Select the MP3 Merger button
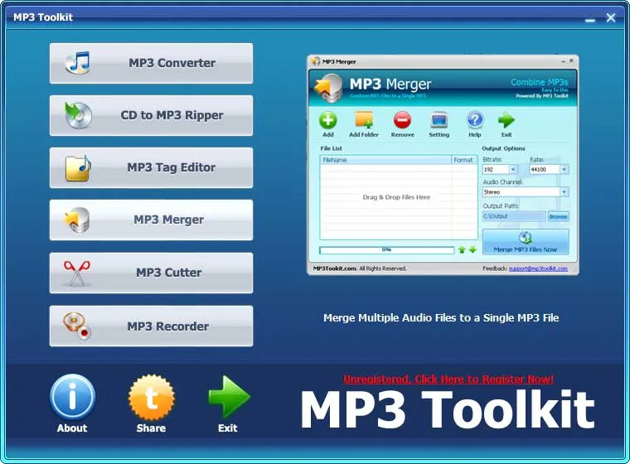This screenshot has width=630, height=464. coord(151,220)
